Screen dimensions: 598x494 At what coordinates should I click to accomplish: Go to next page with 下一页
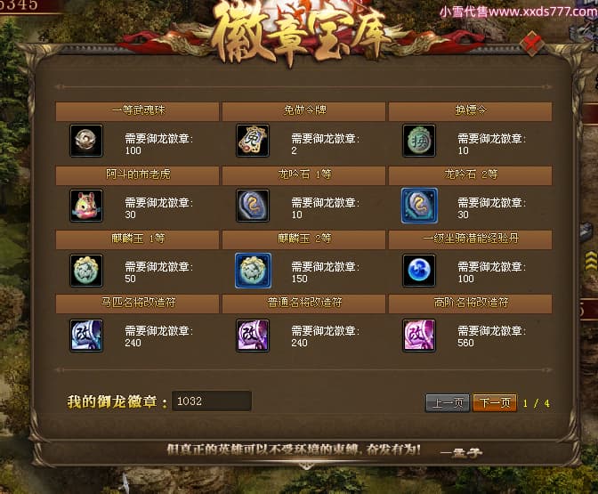pyautogui.click(x=495, y=403)
